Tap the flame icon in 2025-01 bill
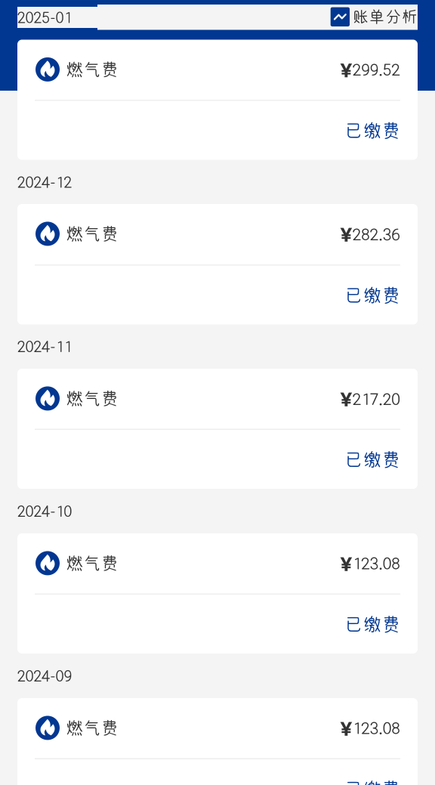The image size is (435, 785). pos(48,70)
